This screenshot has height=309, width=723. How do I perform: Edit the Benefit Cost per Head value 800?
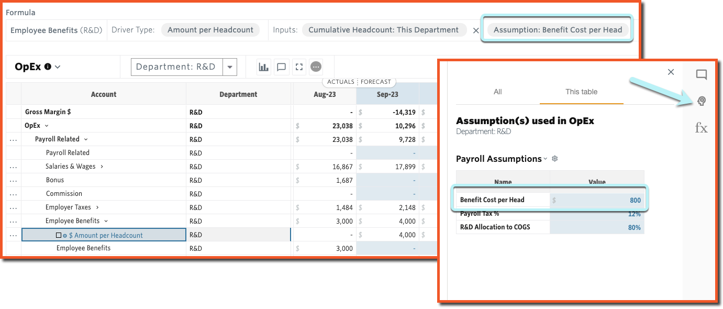(x=597, y=200)
